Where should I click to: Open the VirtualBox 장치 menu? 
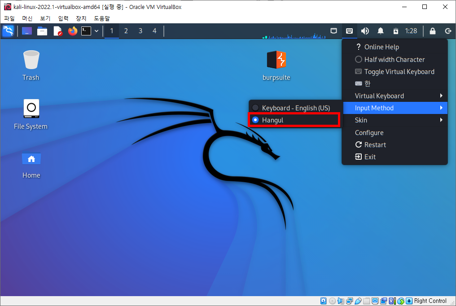81,18
